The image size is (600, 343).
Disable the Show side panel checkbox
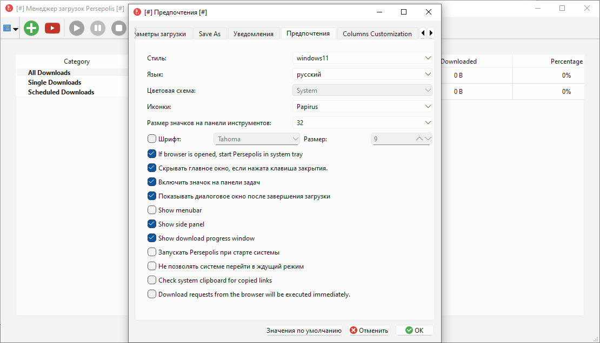point(152,224)
